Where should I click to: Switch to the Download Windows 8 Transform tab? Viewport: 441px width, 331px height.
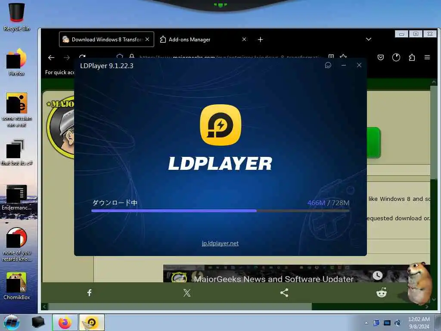pos(107,39)
